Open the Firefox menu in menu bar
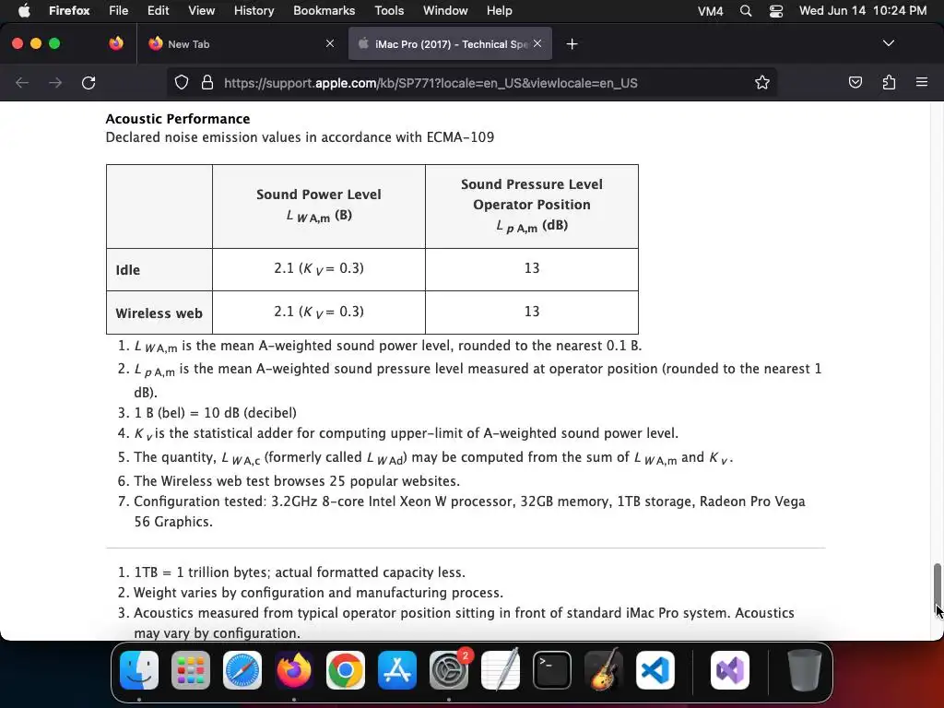 (69, 11)
